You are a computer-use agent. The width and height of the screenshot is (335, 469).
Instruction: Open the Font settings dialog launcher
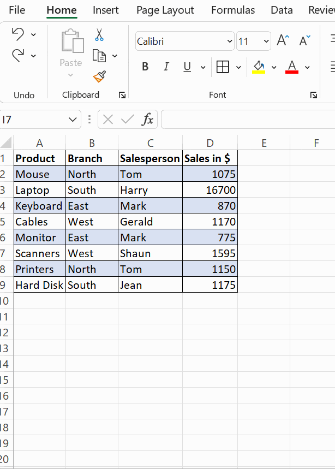pos(314,95)
